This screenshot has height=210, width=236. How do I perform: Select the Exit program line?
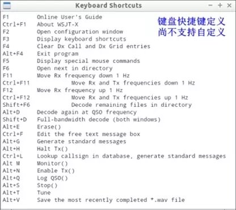[x=40, y=54]
